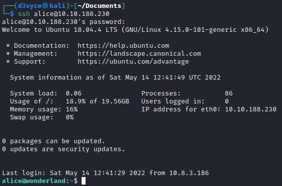Click the alice@wonderland prompt text
Screen dimensions: 282x186
pos(34,181)
